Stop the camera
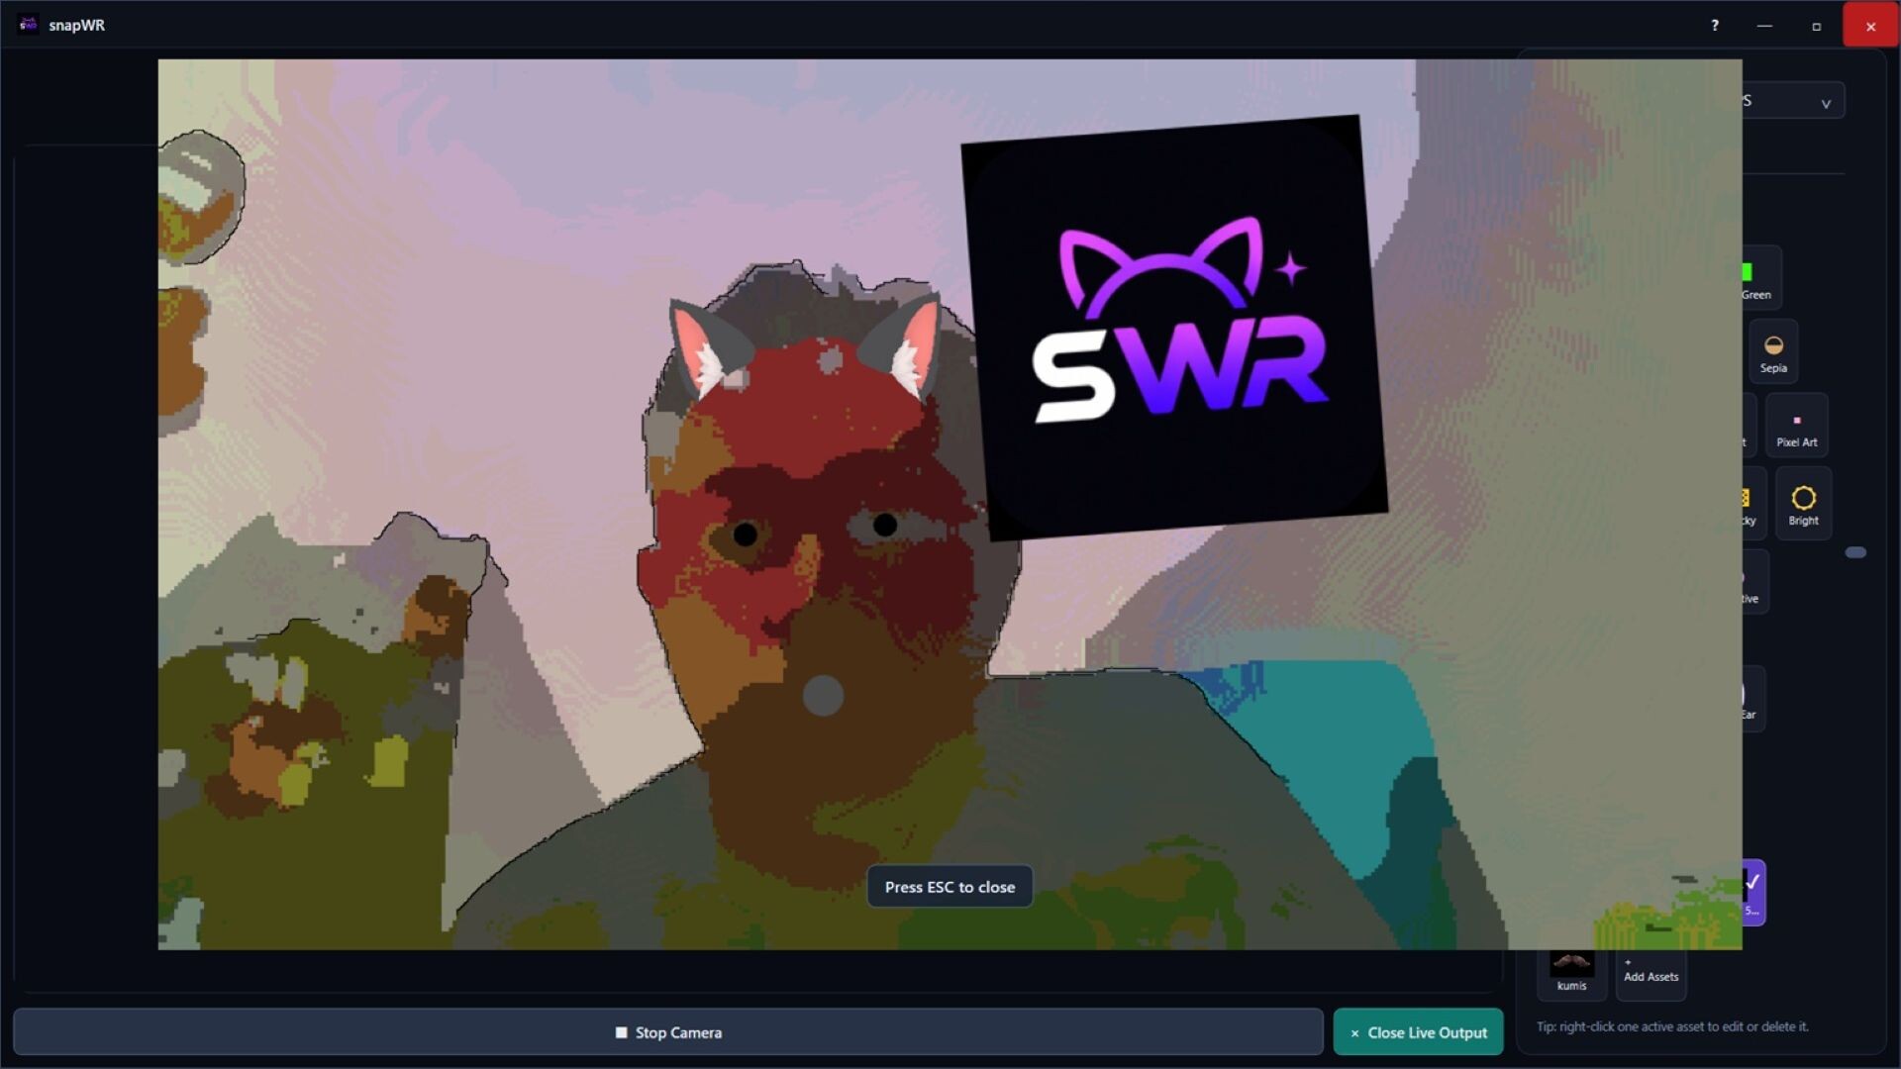Screen dimensions: 1901x1069 coord(668,1032)
